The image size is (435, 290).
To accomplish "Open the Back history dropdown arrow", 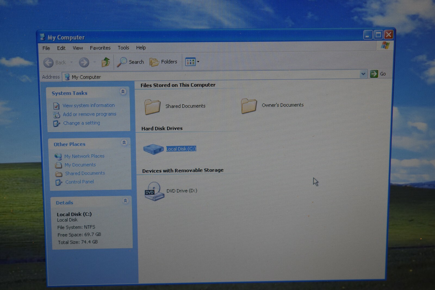I will click(72, 63).
